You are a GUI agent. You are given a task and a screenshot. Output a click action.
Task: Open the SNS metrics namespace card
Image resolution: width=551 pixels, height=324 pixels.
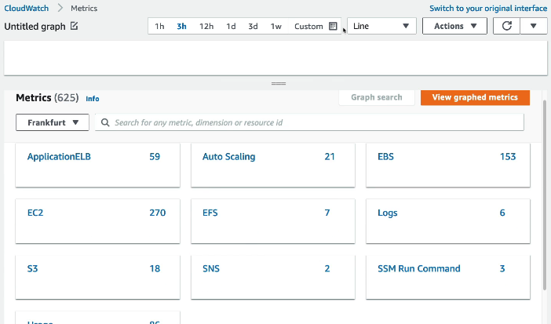[x=273, y=277]
